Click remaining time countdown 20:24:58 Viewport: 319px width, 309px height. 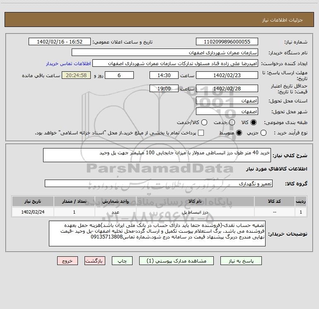[x=76, y=75]
